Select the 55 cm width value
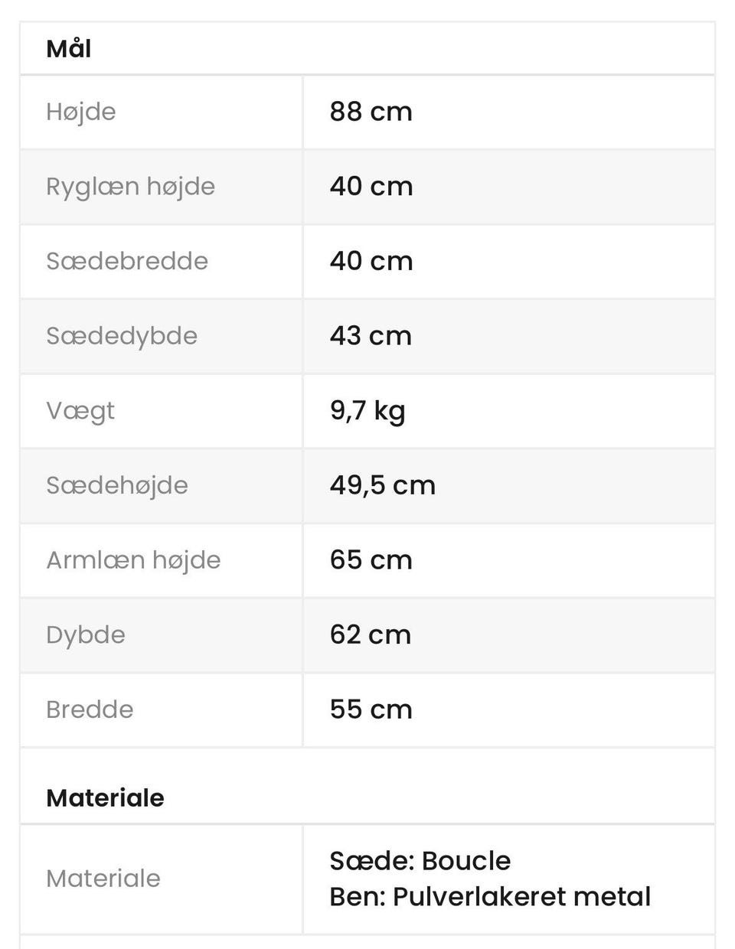Image resolution: width=735 pixels, height=949 pixels. pos(371,709)
